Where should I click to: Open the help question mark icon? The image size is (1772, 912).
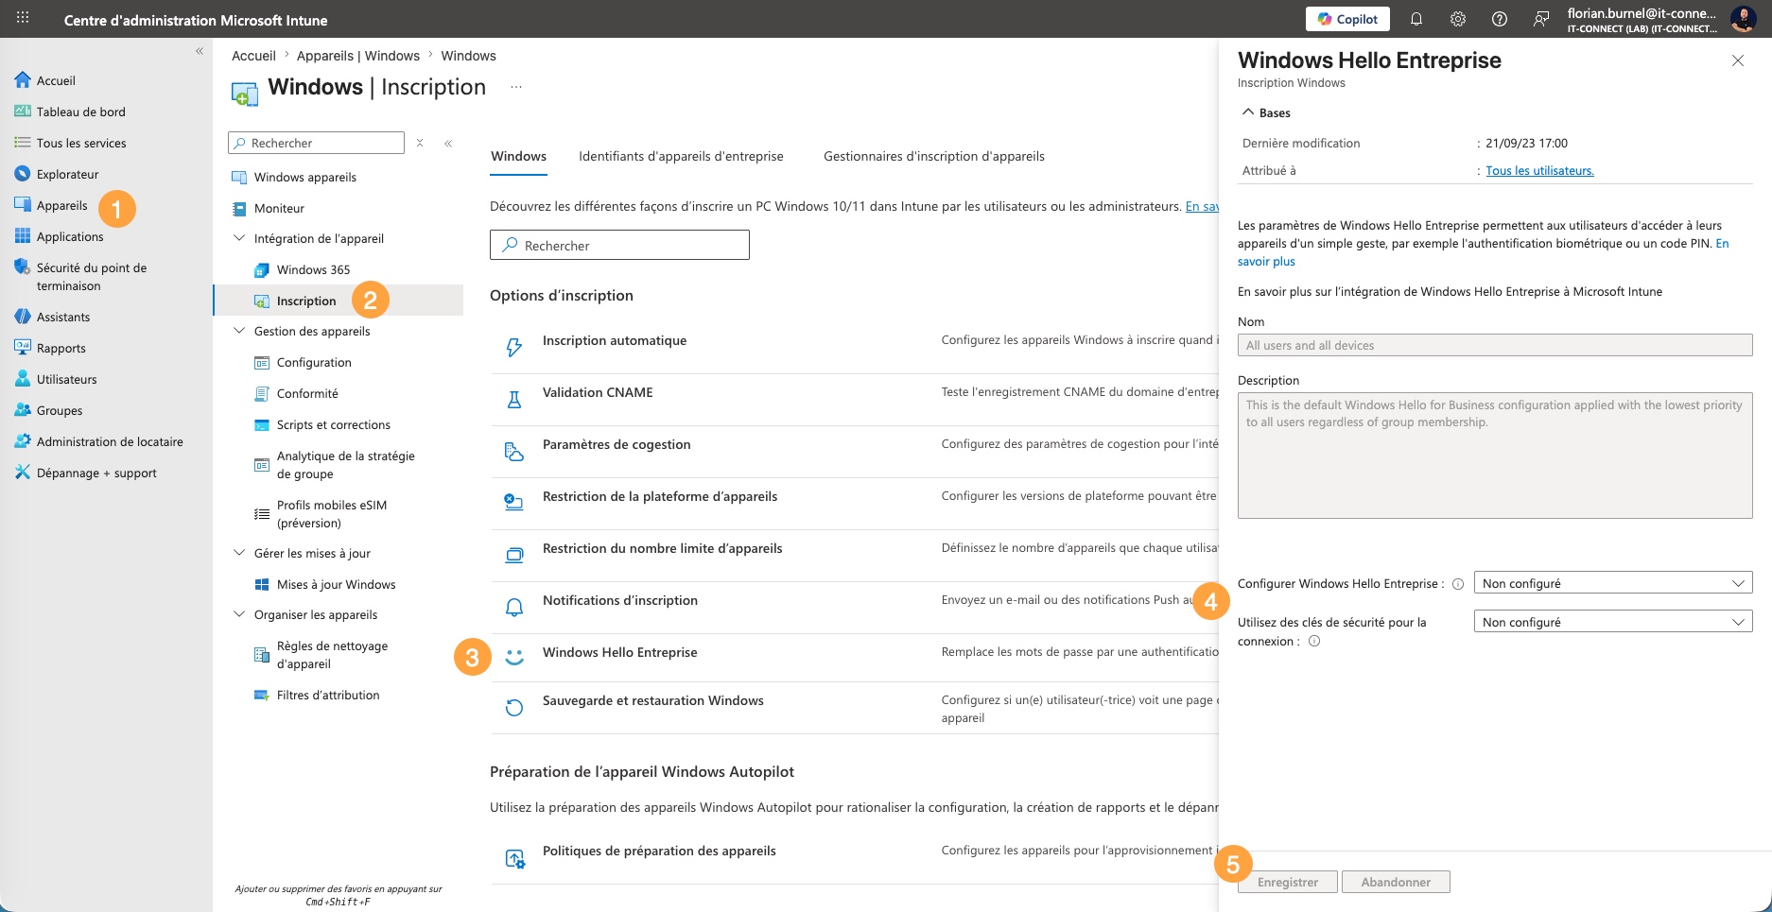pyautogui.click(x=1500, y=19)
